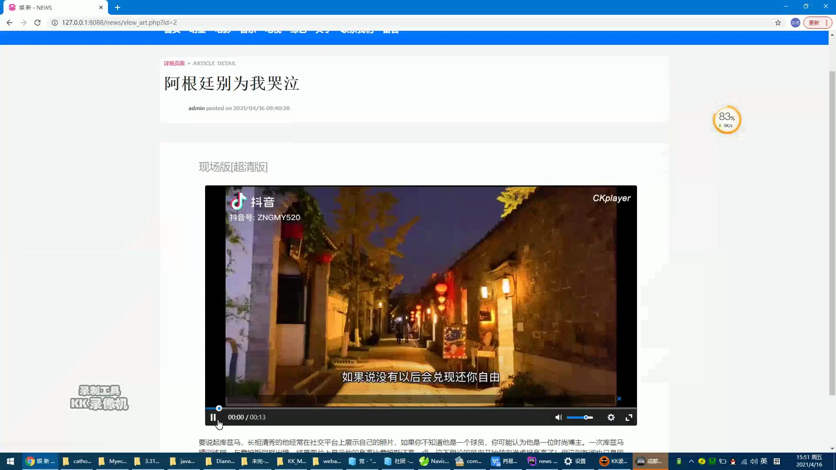Click the address bar URL

(119, 23)
